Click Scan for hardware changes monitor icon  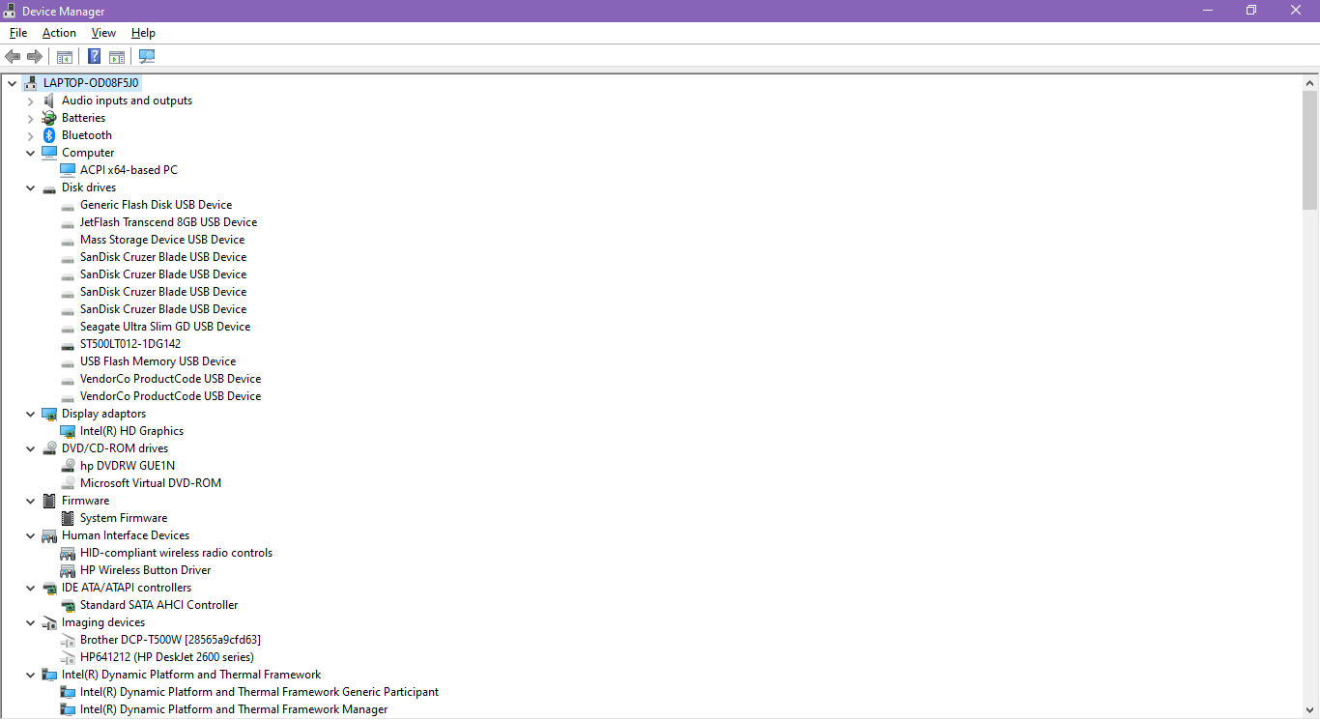pos(147,57)
